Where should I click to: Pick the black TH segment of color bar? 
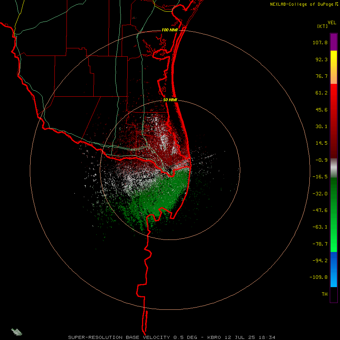pyautogui.click(x=334, y=294)
